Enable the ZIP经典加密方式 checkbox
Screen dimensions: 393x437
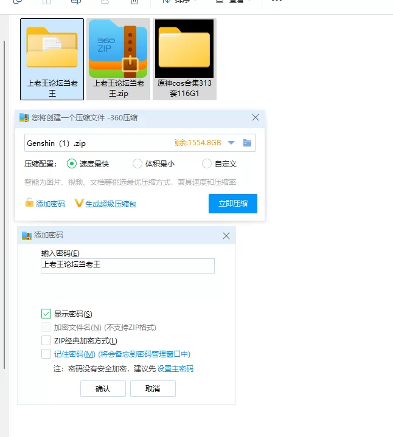coord(46,340)
